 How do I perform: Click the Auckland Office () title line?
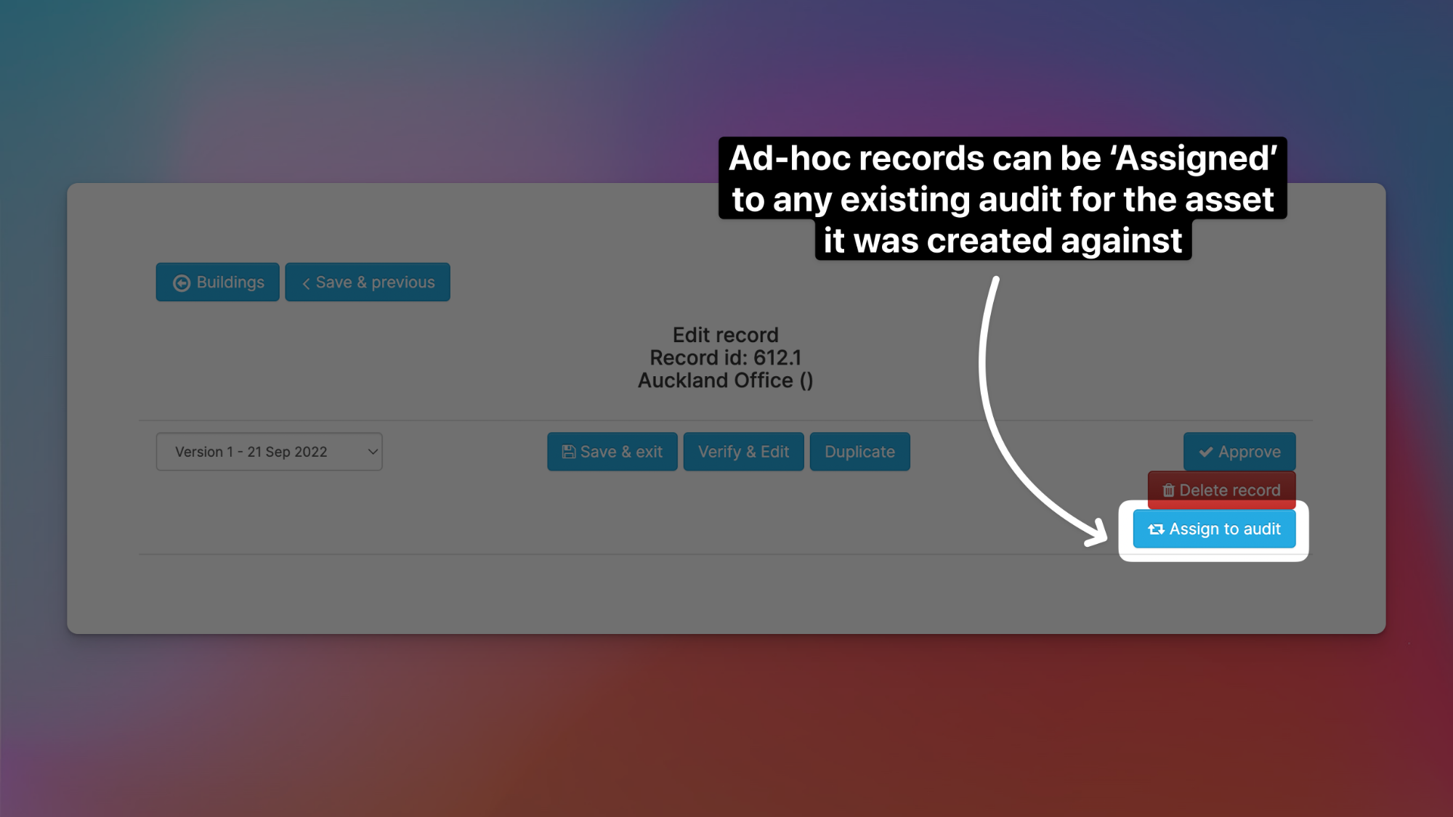[725, 381]
